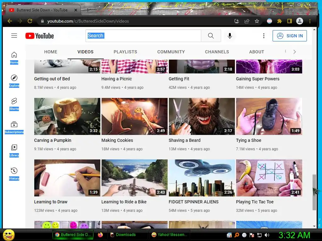The height and width of the screenshot is (241, 322).
Task: Open Learning to Draw thumbnail
Action: point(67,178)
